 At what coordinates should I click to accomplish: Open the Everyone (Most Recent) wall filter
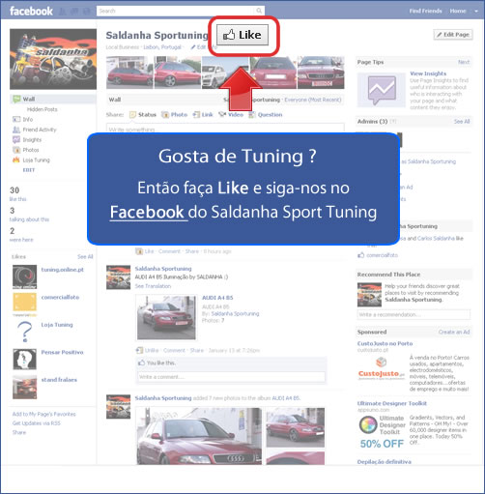(313, 100)
